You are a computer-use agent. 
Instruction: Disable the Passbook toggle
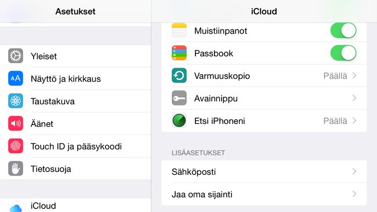coord(343,53)
